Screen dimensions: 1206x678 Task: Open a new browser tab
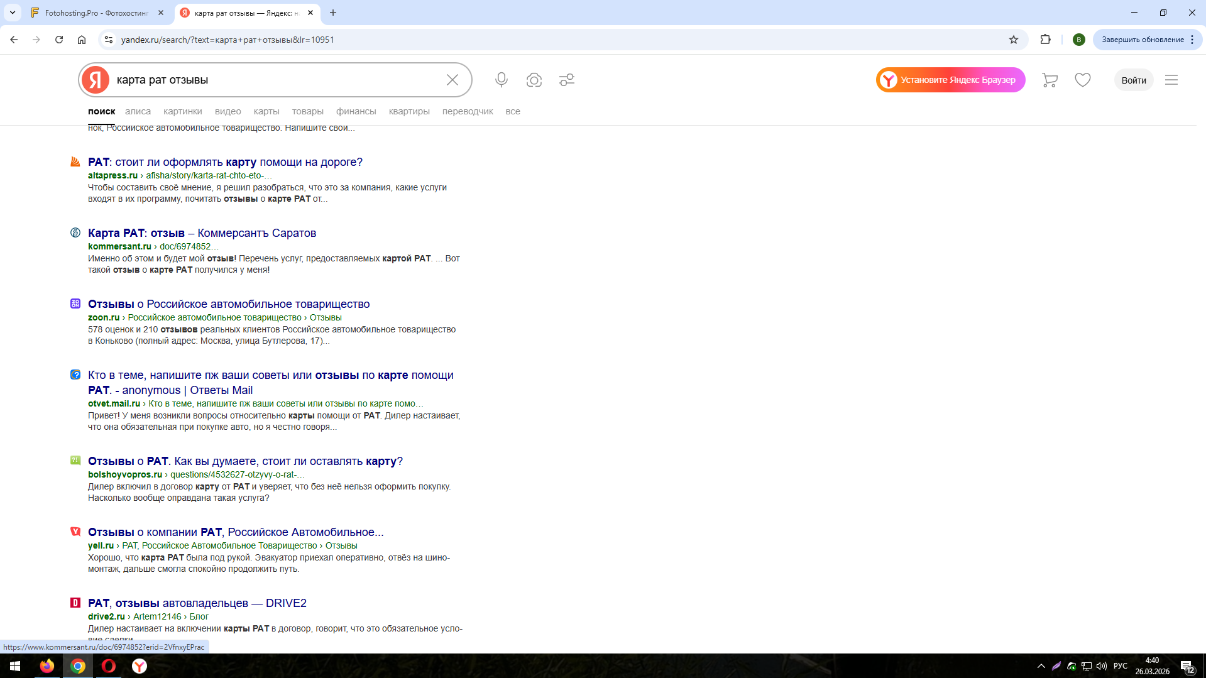pyautogui.click(x=333, y=13)
